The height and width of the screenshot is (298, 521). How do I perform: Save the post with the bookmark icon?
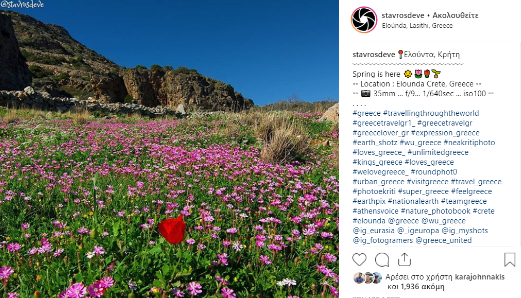[510, 259]
